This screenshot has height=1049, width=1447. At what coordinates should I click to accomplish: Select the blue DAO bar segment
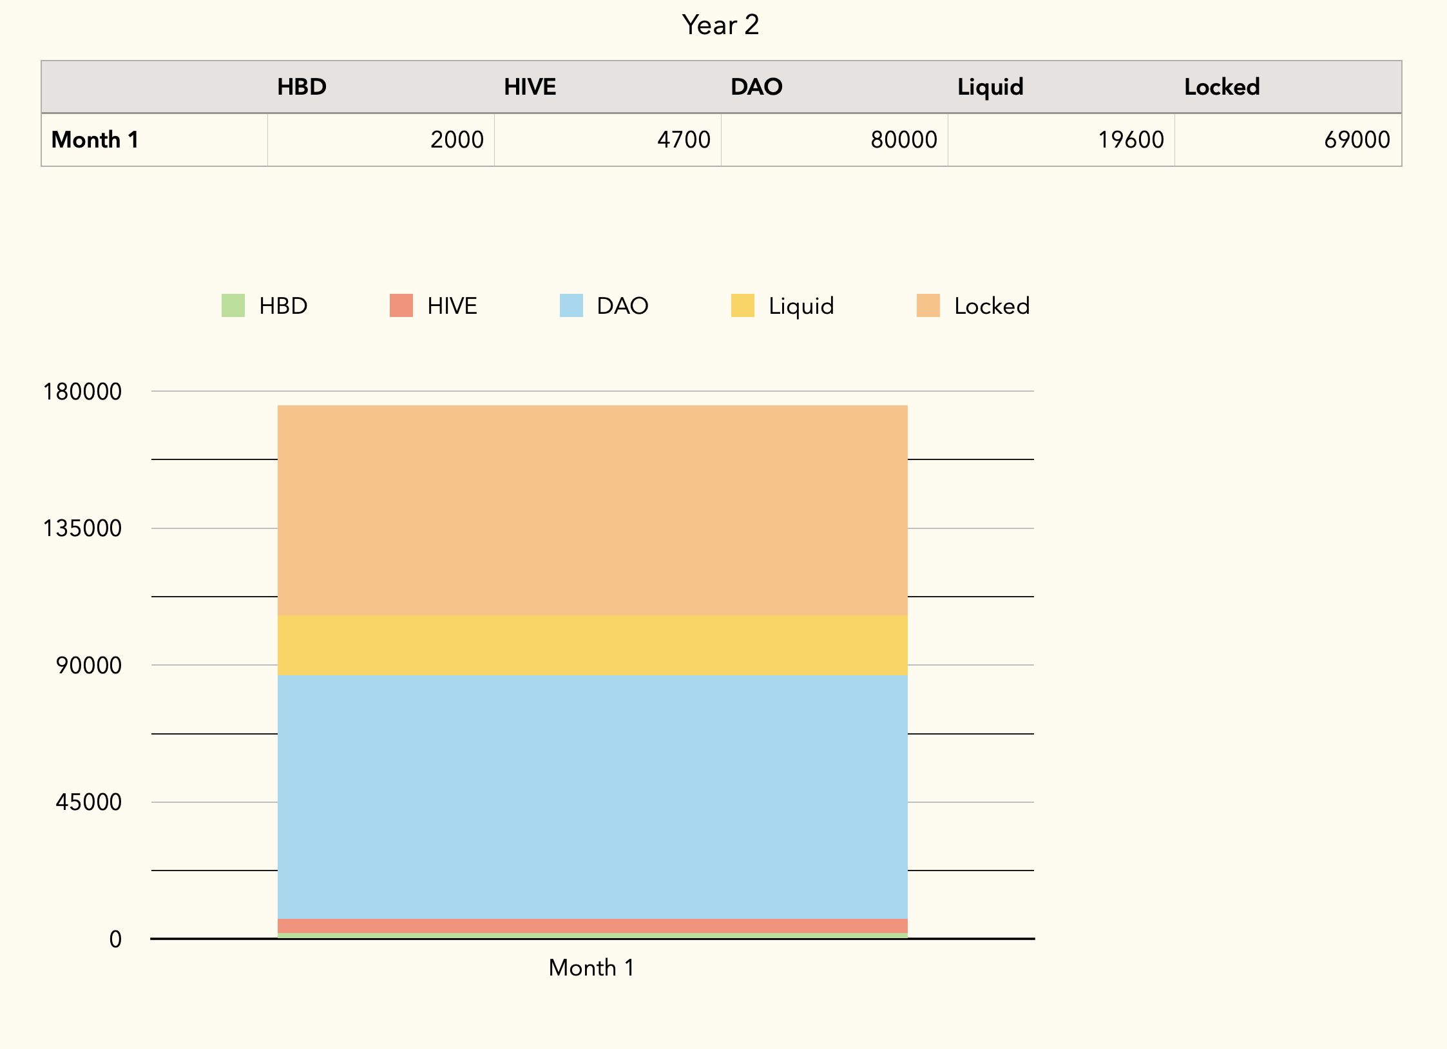(x=593, y=797)
